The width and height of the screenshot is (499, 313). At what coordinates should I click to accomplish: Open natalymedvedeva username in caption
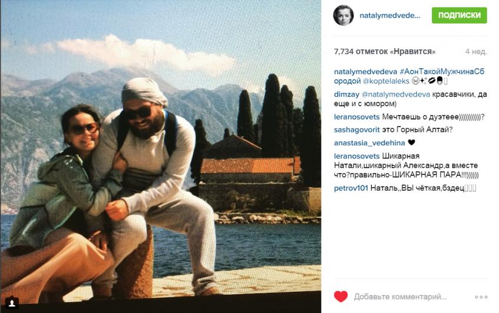point(365,72)
